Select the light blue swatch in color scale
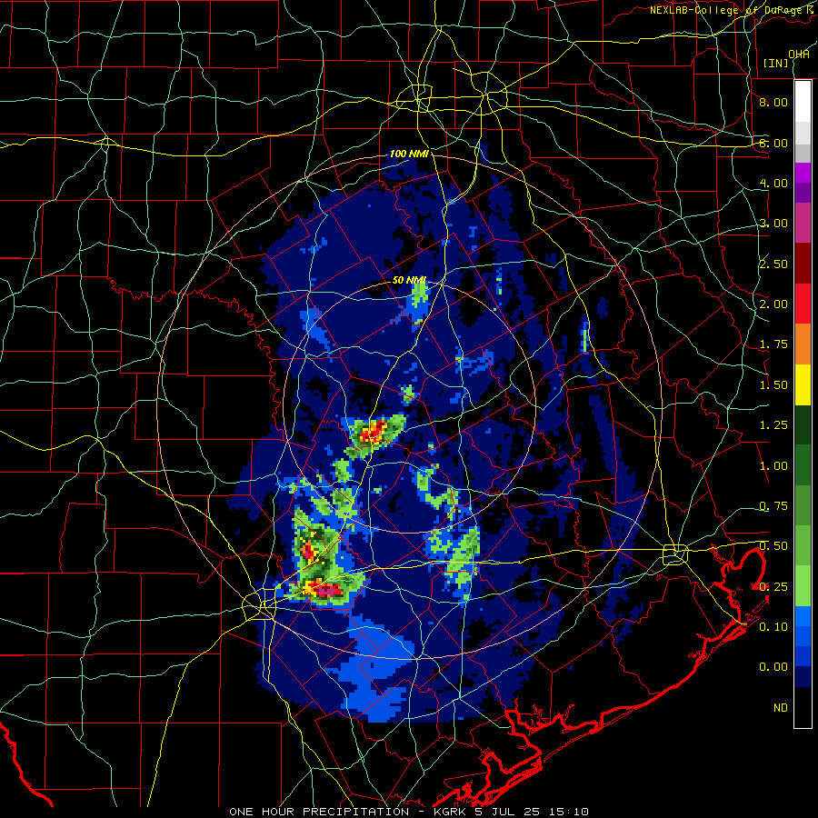818x818 pixels. [803, 616]
